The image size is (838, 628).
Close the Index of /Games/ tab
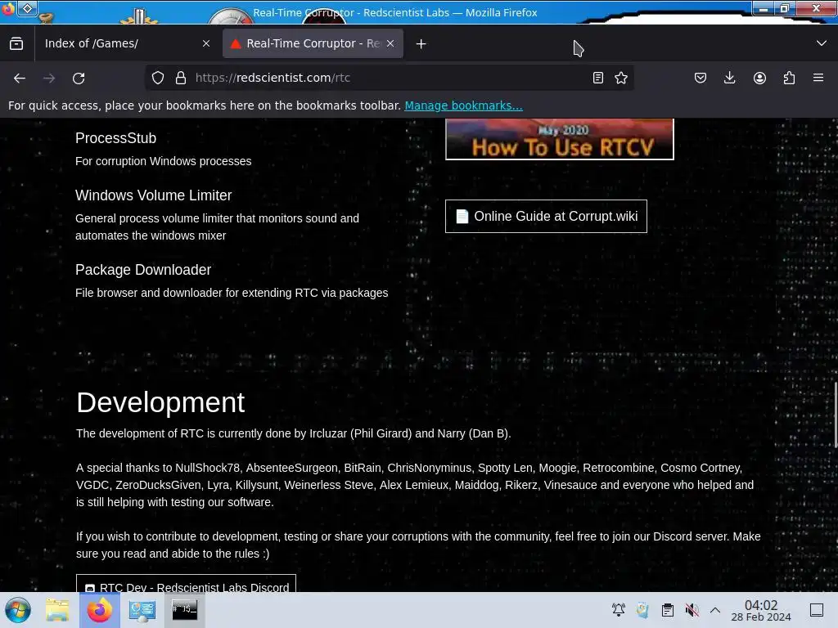click(206, 44)
